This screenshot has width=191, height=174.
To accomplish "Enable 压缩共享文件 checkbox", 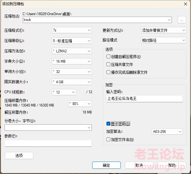I will coord(108,64).
